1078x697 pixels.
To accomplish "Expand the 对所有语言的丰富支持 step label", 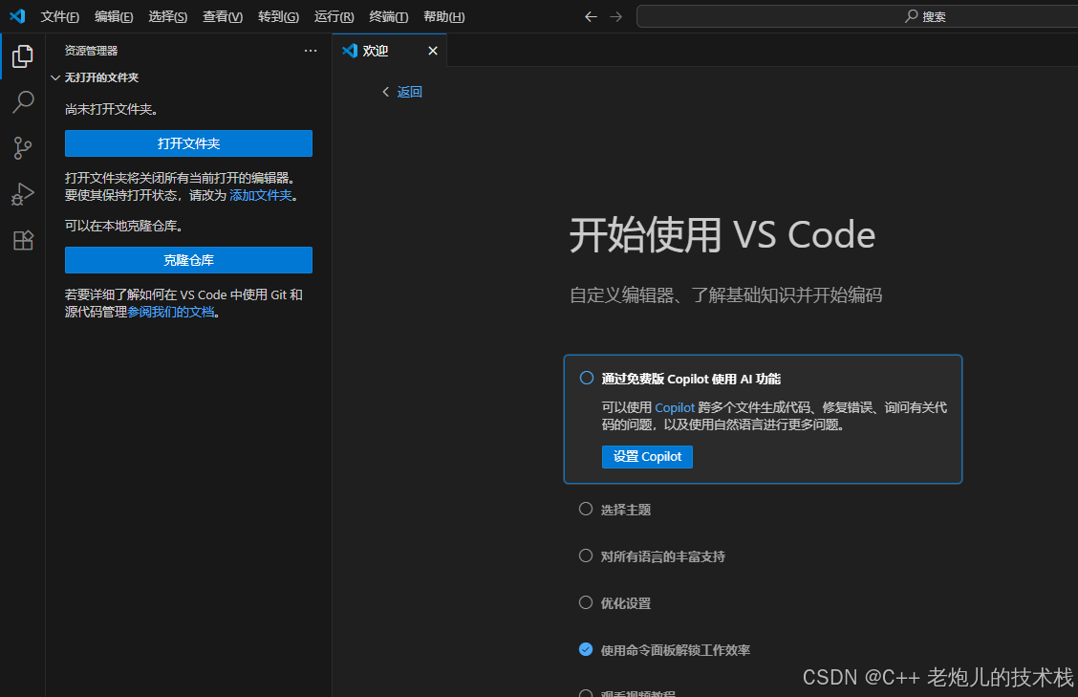I will coord(662,556).
